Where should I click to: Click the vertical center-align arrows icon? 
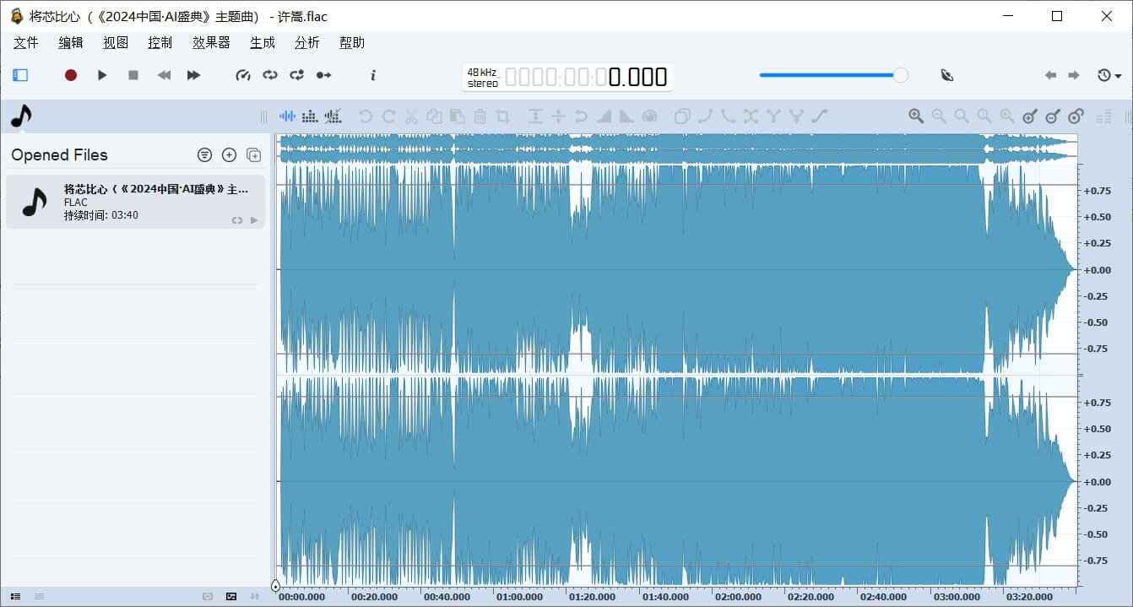558,117
